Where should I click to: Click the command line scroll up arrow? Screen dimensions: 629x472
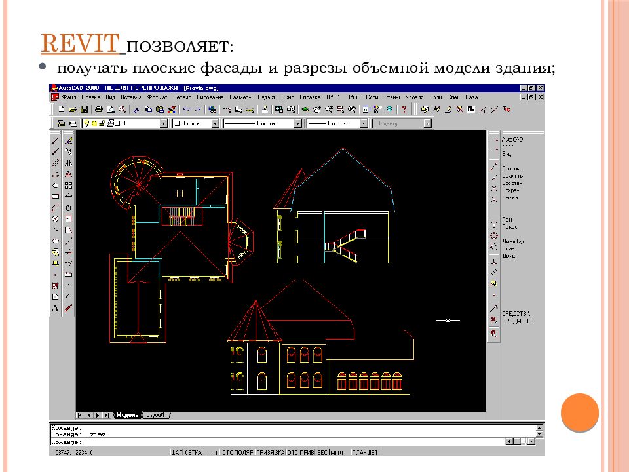pyautogui.click(x=539, y=428)
